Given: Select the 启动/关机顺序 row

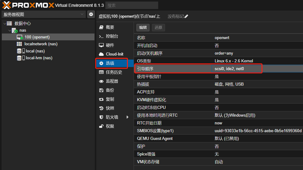Looking at the screenshot, I should tap(218, 53).
